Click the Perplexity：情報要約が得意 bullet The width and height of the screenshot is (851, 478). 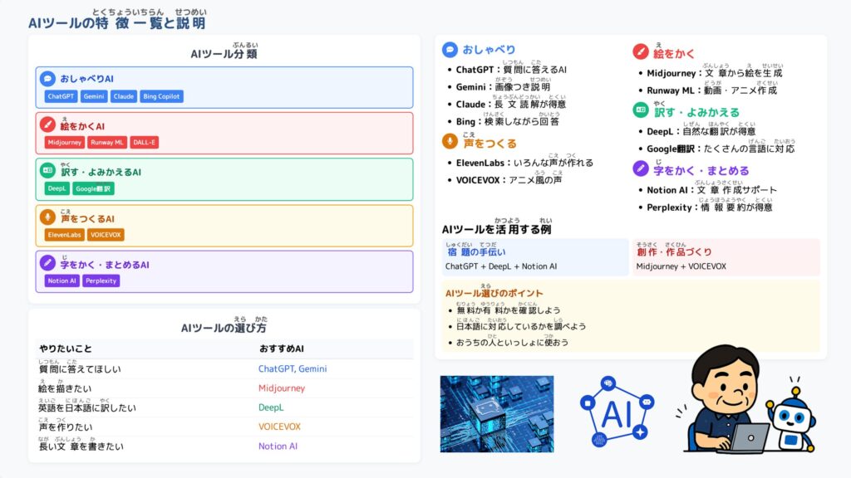[x=710, y=206]
